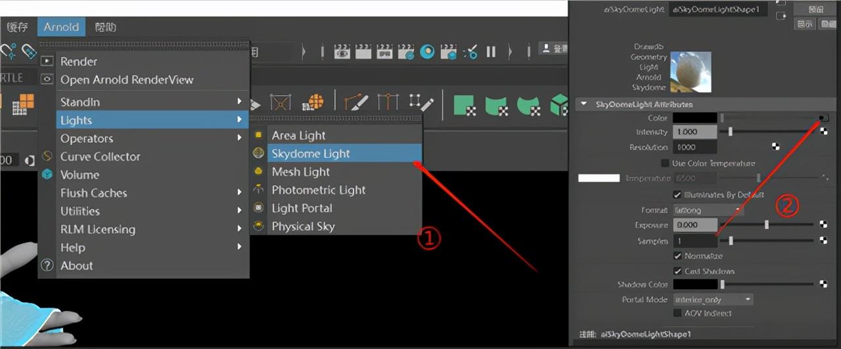841x349 pixels.
Task: Select Open Arnold RenderView
Action: [x=127, y=80]
